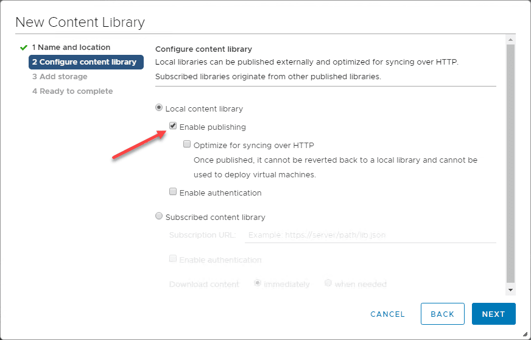Viewport: 531px width, 340px height.
Task: Jump to step 4 Ready to complete
Action: (x=72, y=91)
